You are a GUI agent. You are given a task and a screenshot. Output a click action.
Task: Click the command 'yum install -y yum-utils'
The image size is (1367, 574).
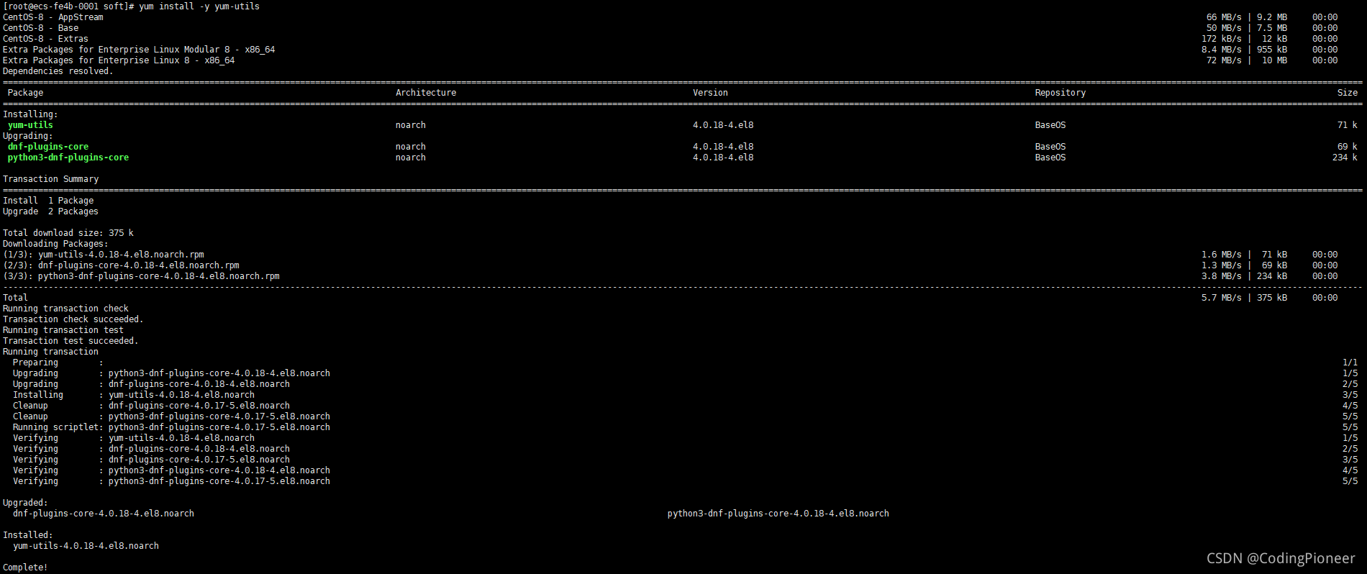coord(199,6)
